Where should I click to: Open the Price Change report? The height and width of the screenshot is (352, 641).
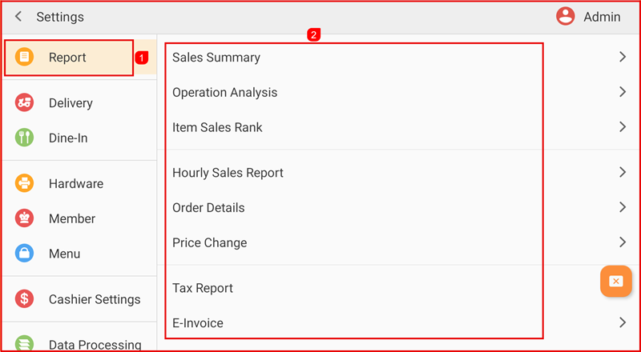pyautogui.click(x=209, y=242)
